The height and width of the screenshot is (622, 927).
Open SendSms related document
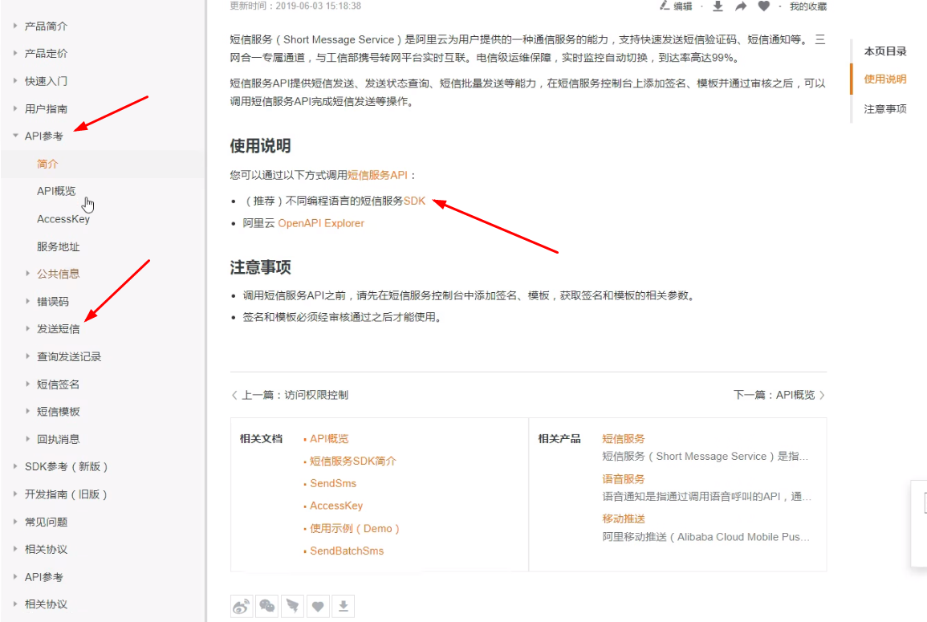coord(333,483)
